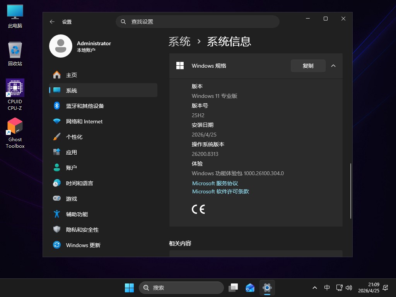Open the 蓝牙和其他设备 settings page
Screen dimensions: 396x297
point(85,106)
